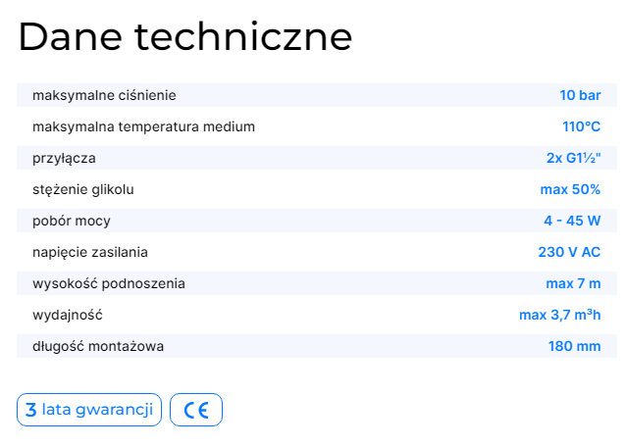626x447 pixels.
Task: Click the CE certification mark badge
Action: 196,410
